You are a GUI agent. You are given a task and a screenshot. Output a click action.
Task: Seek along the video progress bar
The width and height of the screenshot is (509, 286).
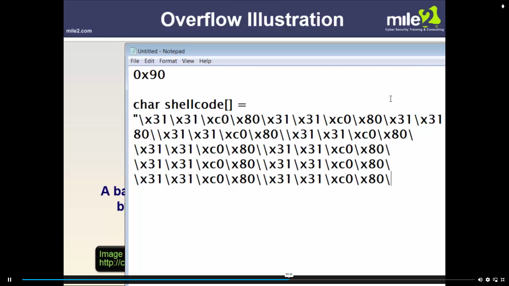(249, 280)
